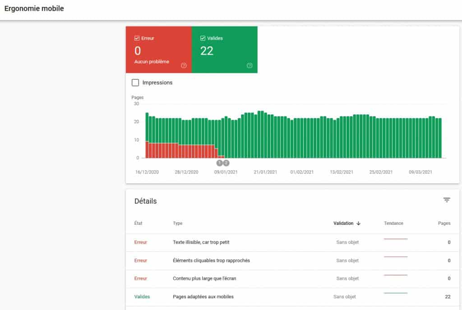Open 'Éléments cliquables trop rapprochés' row
Image resolution: width=462 pixels, height=310 pixels.
click(211, 260)
